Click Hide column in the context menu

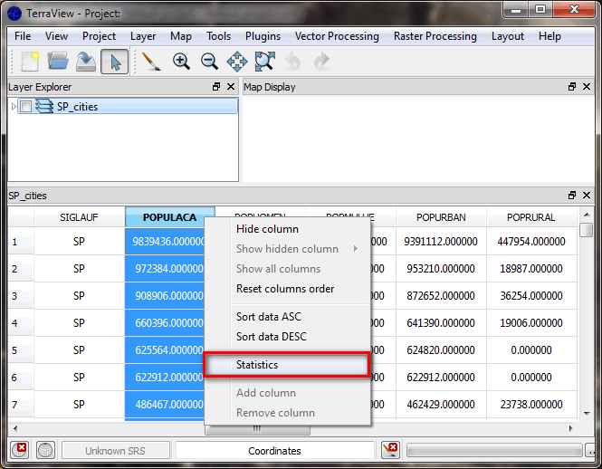267,229
